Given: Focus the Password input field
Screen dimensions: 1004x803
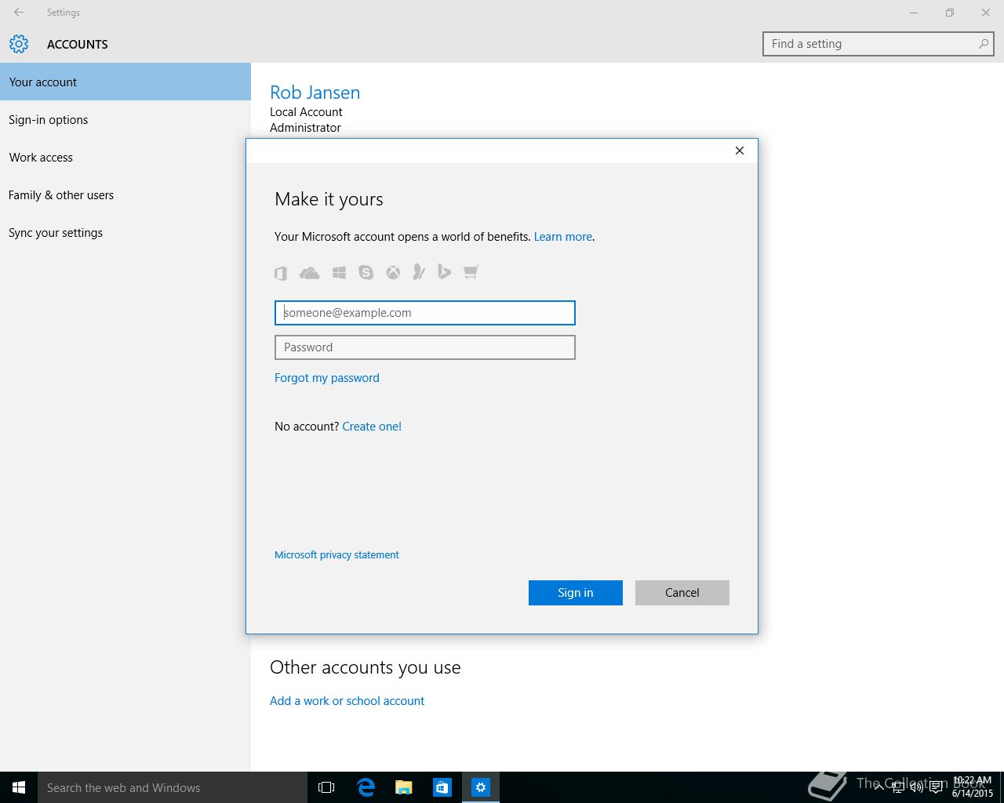Looking at the screenshot, I should pyautogui.click(x=425, y=347).
